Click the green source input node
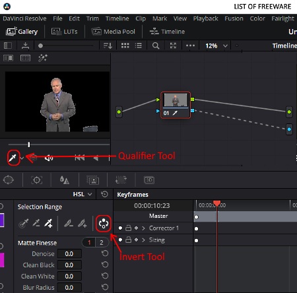The image size is (297, 293). coord(119,112)
